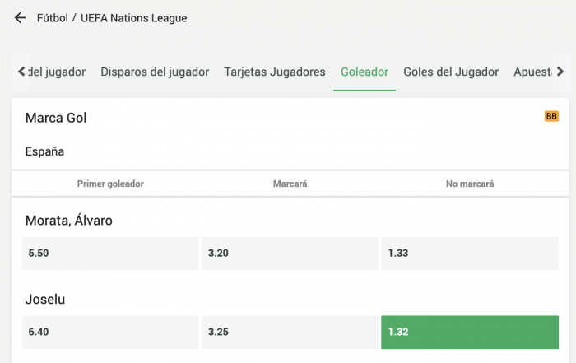Click the back arrow icon
This screenshot has height=363, width=576.
[21, 17]
